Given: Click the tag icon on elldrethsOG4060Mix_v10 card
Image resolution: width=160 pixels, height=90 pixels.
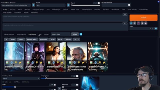Looking at the screenshot, I should point(41,62).
